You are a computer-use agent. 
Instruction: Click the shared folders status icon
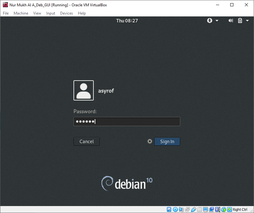point(199,209)
